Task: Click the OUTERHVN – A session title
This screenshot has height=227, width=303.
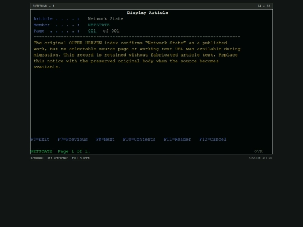Action: coord(43,6)
